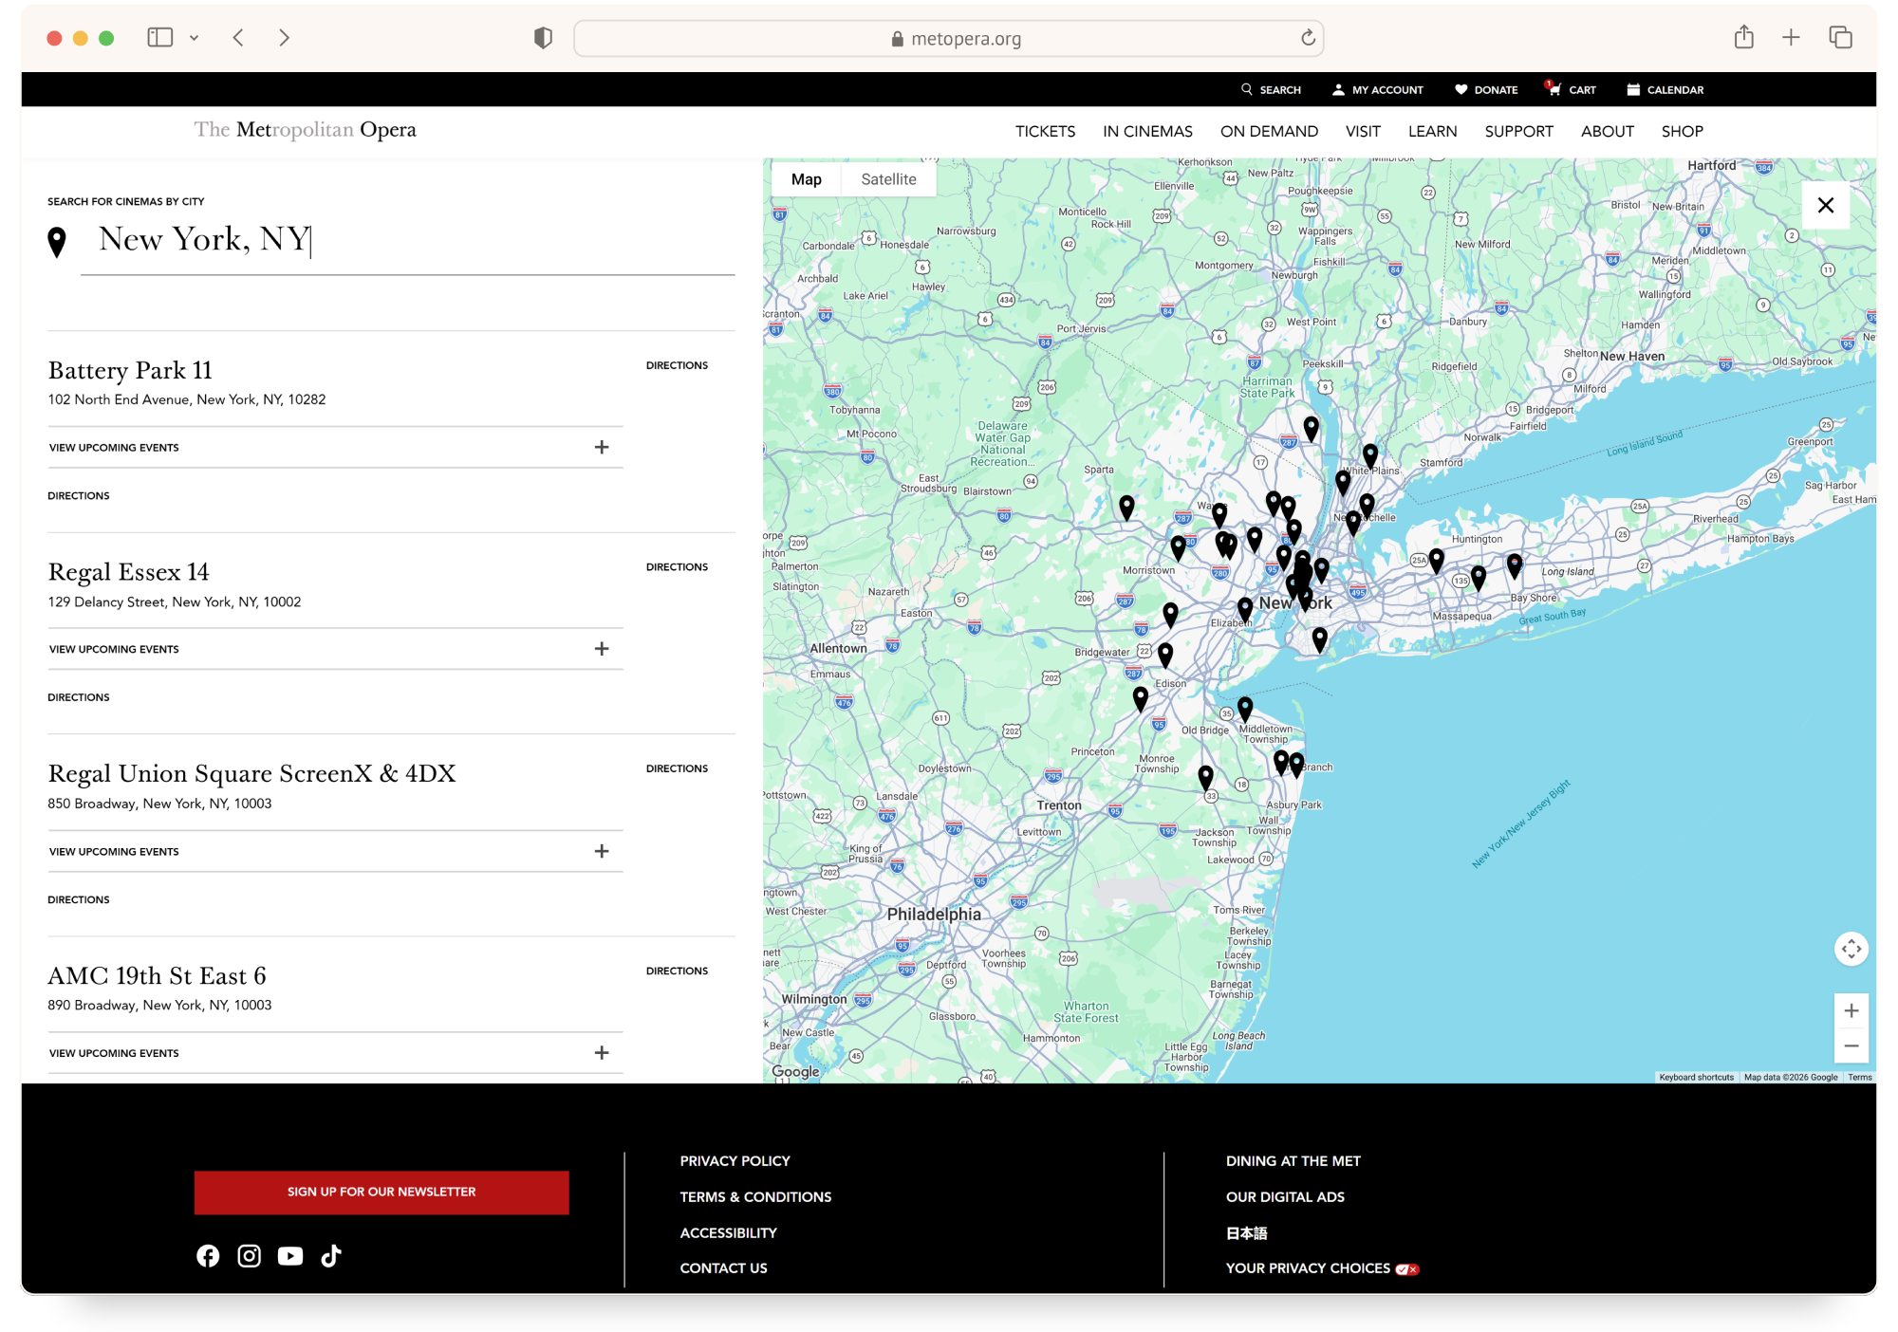The height and width of the screenshot is (1332, 1898).
Task: Open My Account from the top bar
Action: point(1378,90)
